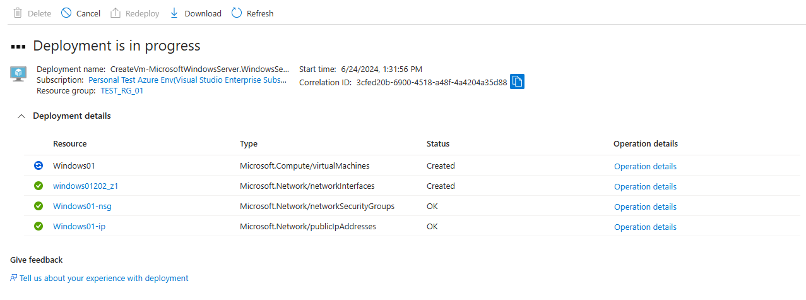Click the Windows01 resource name

pyautogui.click(x=74, y=165)
